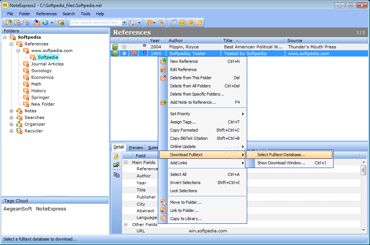Click the copy pages icon in Detail panel

[x=117, y=175]
